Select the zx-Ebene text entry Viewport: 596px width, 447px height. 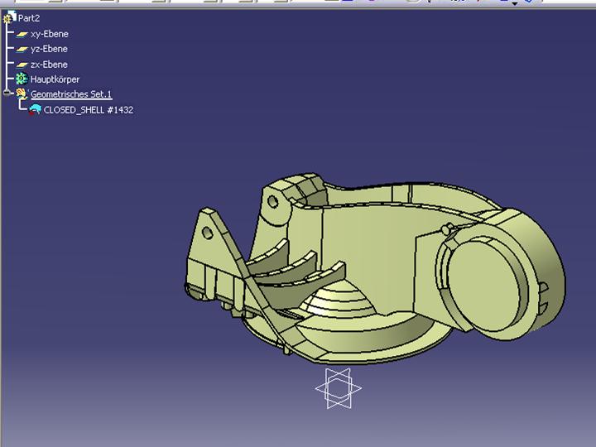(x=50, y=65)
